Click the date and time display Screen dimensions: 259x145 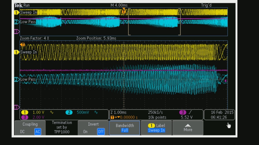pos(219,115)
